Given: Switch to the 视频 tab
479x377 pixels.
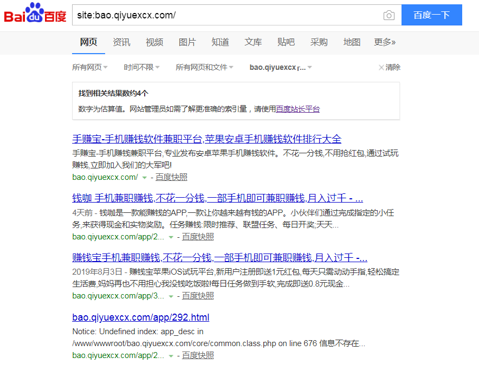Looking at the screenshot, I should point(154,42).
